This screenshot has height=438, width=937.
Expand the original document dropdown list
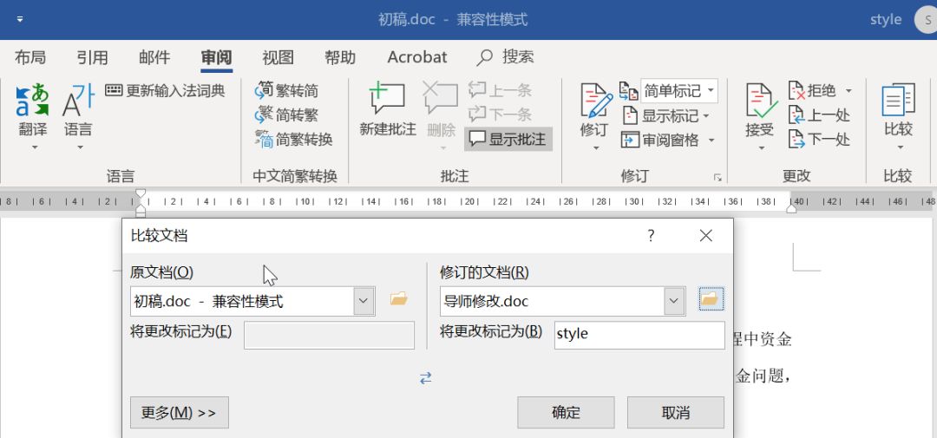364,301
